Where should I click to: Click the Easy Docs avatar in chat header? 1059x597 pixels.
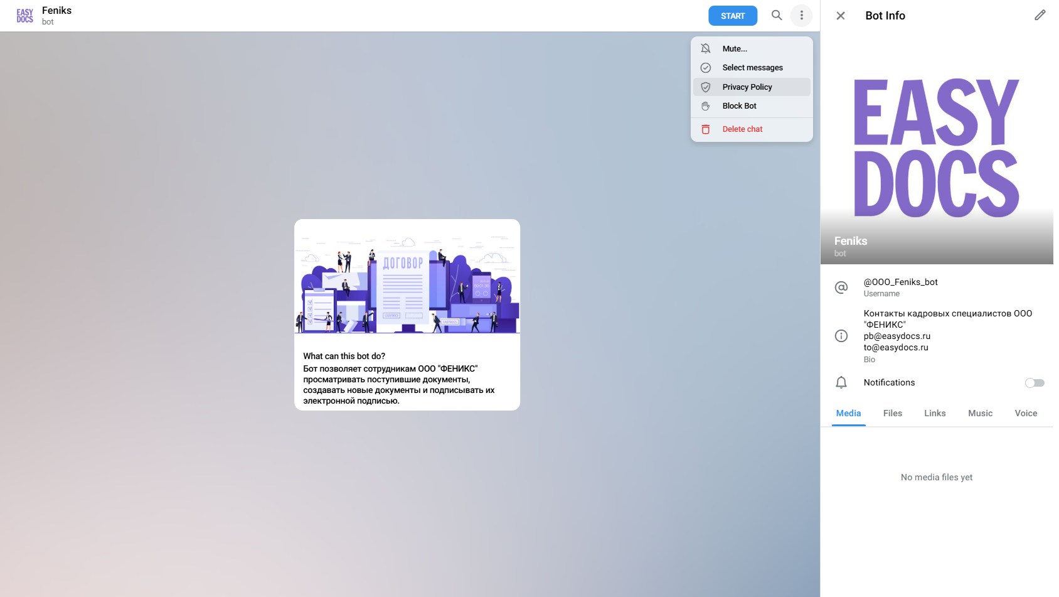[x=25, y=16]
